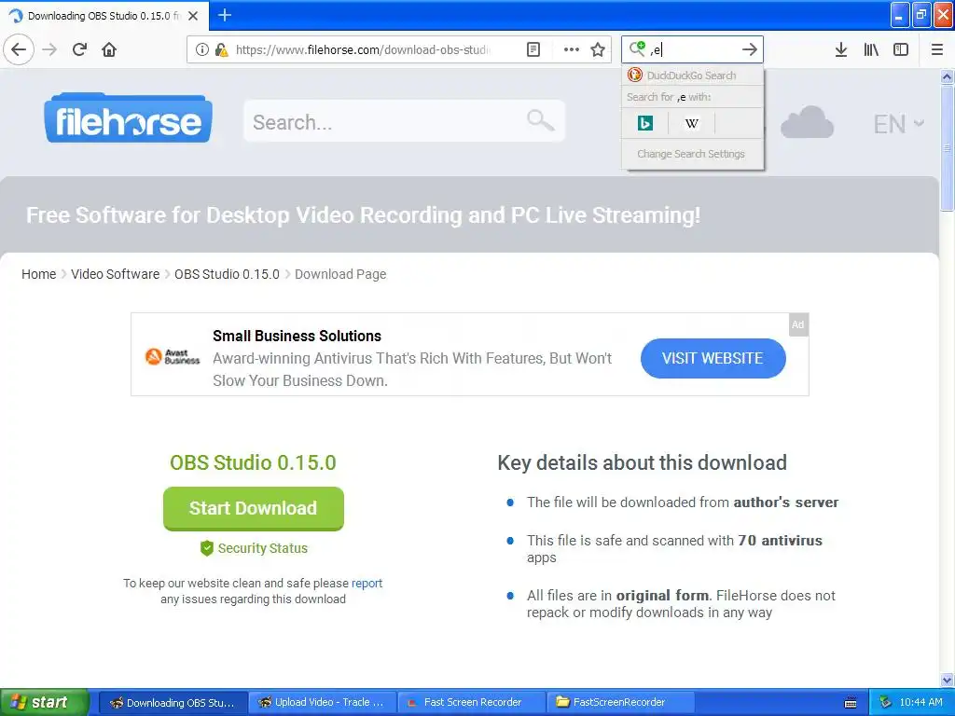Click the Ad label badge

pos(798,324)
